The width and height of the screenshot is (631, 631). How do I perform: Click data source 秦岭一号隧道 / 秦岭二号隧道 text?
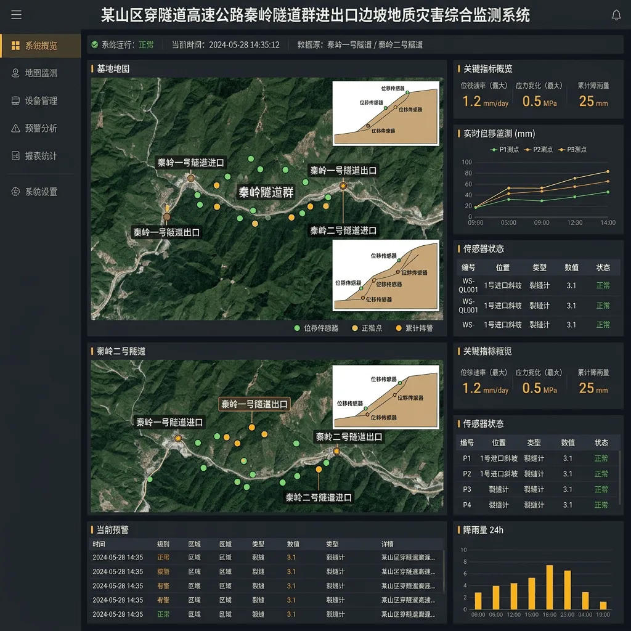pos(375,44)
